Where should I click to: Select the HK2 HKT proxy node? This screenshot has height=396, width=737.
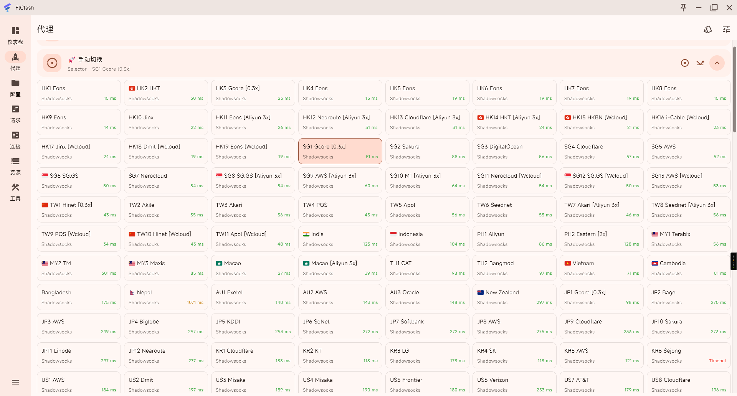coord(166,93)
